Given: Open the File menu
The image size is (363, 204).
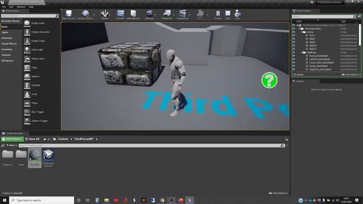Looking at the screenshot, I should pos(4,7).
